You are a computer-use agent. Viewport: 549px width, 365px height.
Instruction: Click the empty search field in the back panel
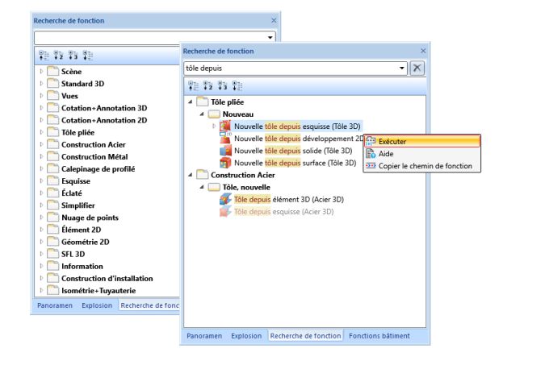coord(149,37)
